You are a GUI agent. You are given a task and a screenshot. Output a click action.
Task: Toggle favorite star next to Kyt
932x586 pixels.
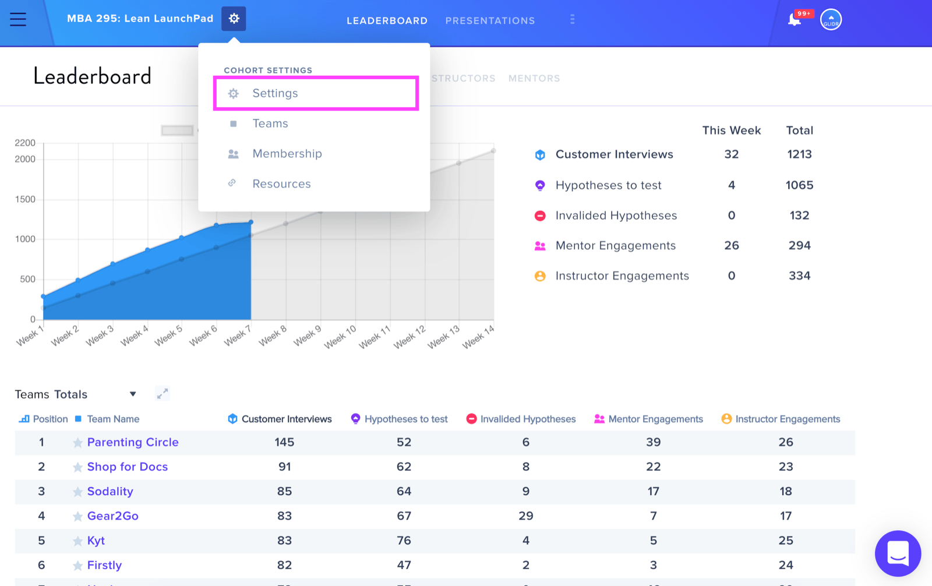tap(77, 541)
